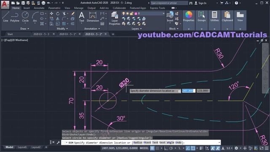
Task: Choose Mtext option in command line
Action: tap(147, 143)
